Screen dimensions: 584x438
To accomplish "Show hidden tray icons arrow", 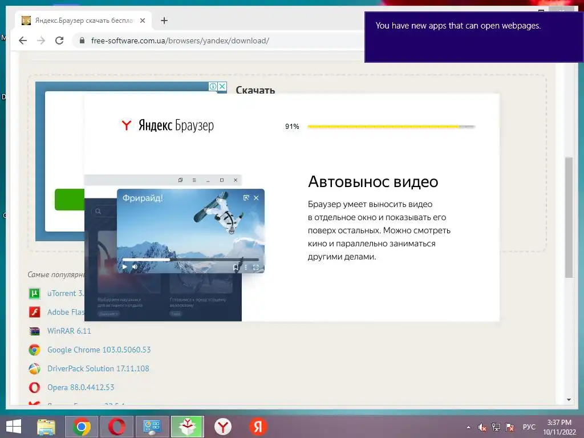I will click(x=469, y=427).
